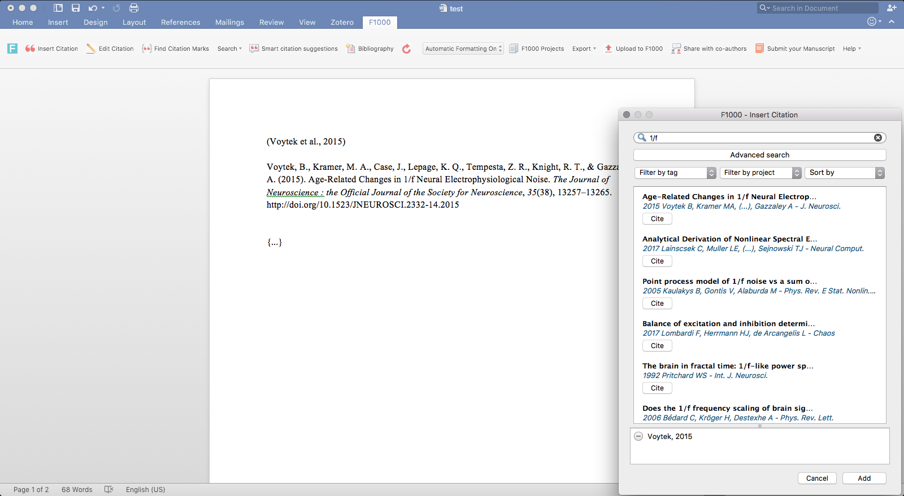
Task: Click the smiley feedback icon
Action: pyautogui.click(x=872, y=21)
